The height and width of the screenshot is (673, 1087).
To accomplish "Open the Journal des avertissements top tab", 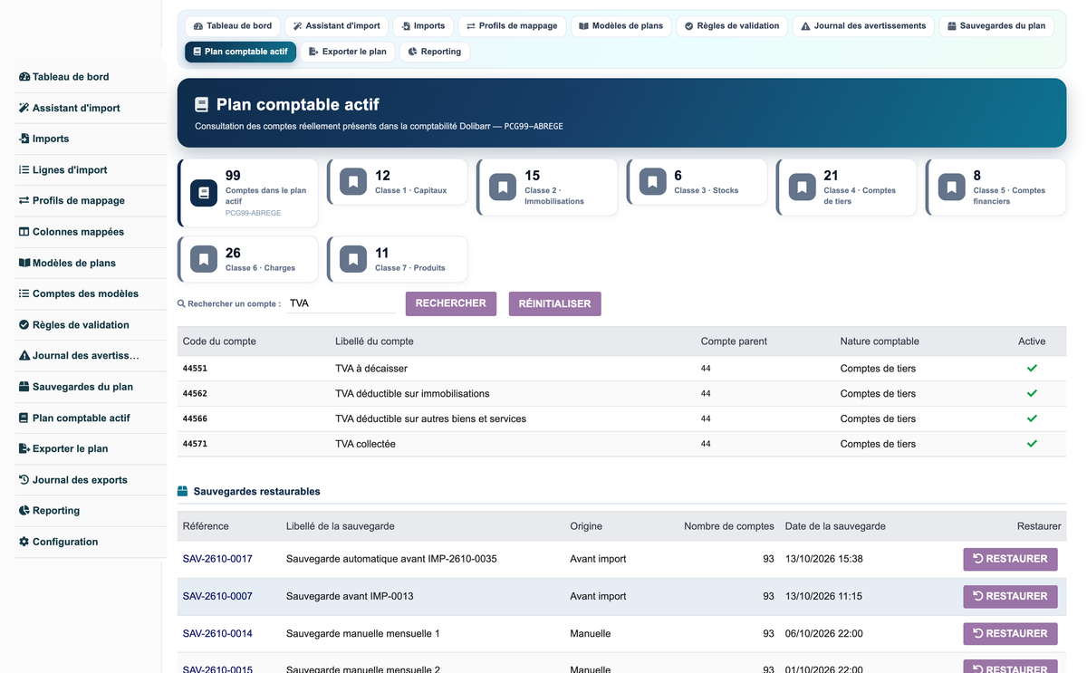I will pos(863,26).
